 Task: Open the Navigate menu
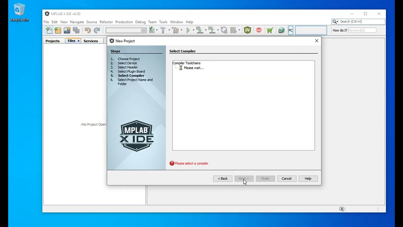click(x=77, y=22)
